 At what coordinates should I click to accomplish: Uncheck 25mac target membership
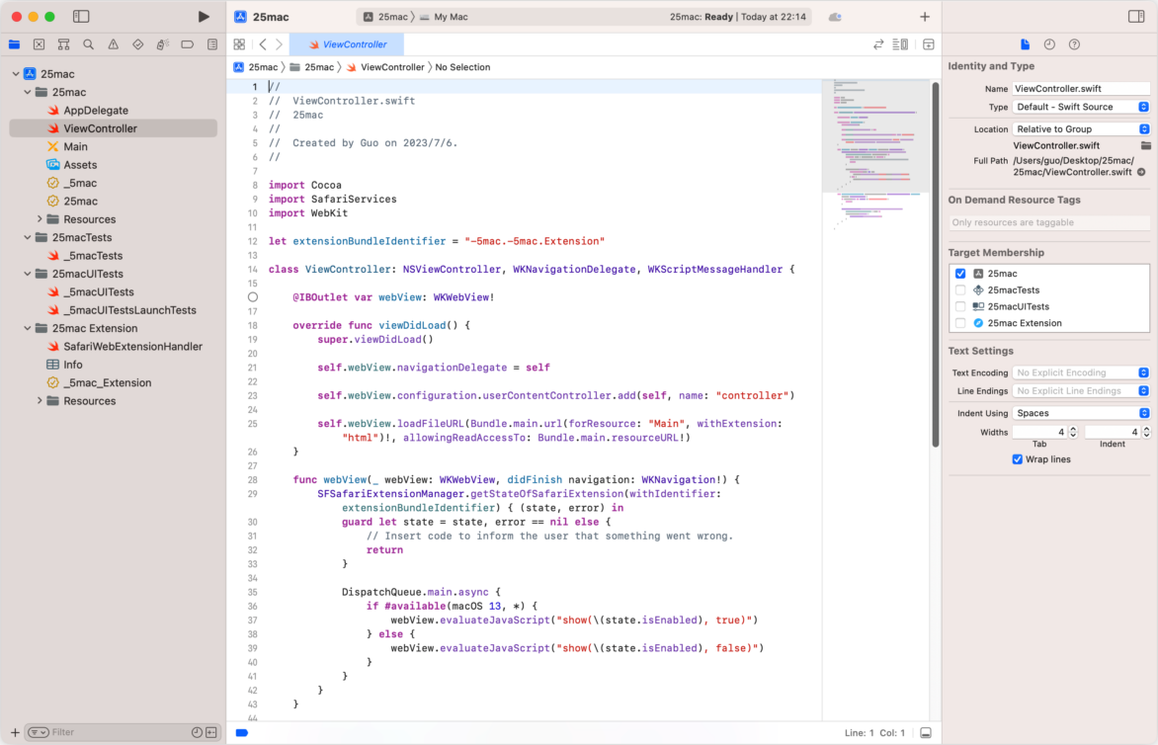tap(960, 273)
